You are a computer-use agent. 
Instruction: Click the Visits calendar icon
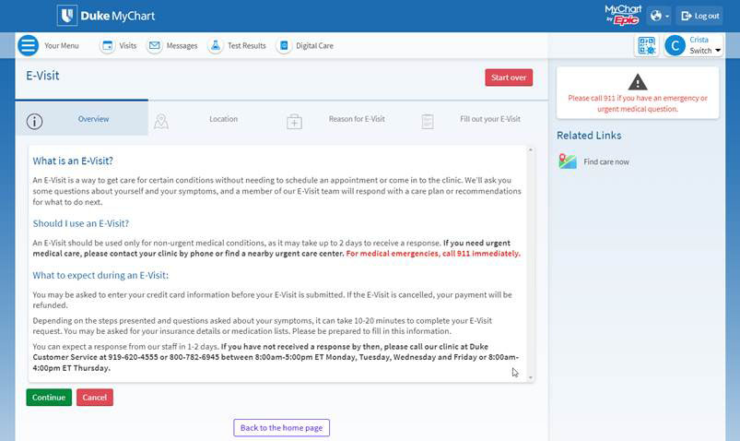(x=107, y=45)
